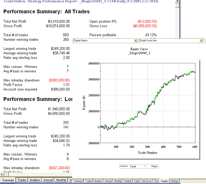Image resolution: width=206 pixels, height=184 pixels.
Task: Click Gross Loss value ($6,655,000.00)
Action: tap(145, 26)
